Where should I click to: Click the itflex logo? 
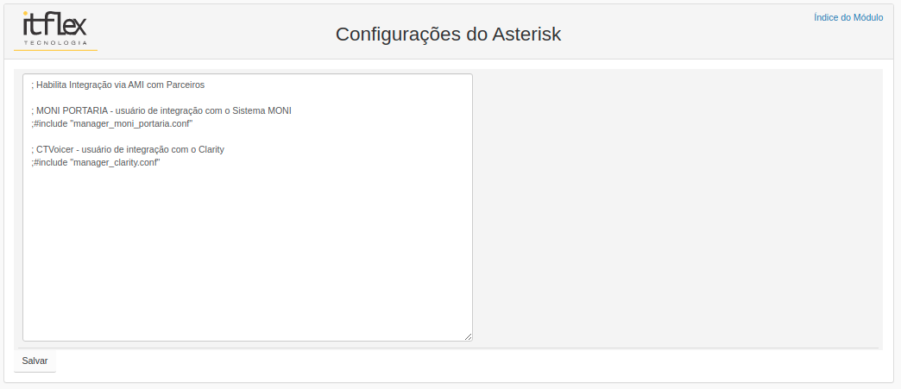click(55, 28)
